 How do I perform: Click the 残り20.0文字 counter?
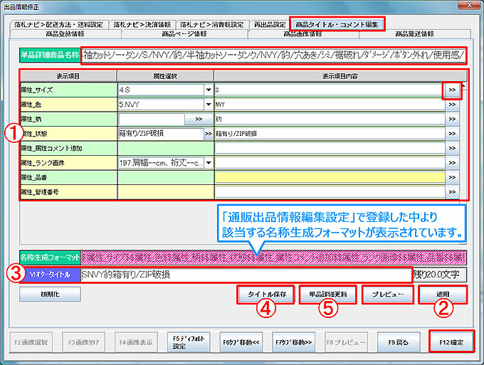(x=439, y=275)
